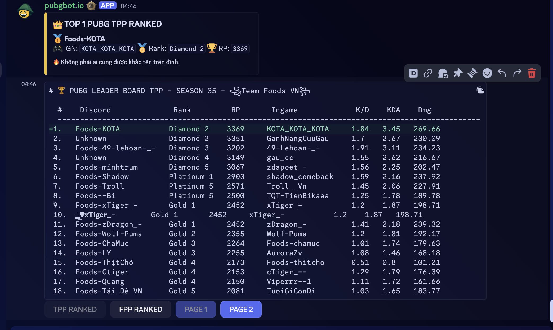Screen dimensions: 553x330
Task: Pin this leaderboard message
Action: click(458, 73)
